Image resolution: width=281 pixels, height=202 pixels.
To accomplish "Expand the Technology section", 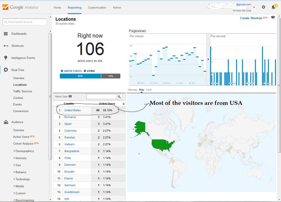I will [23, 179].
